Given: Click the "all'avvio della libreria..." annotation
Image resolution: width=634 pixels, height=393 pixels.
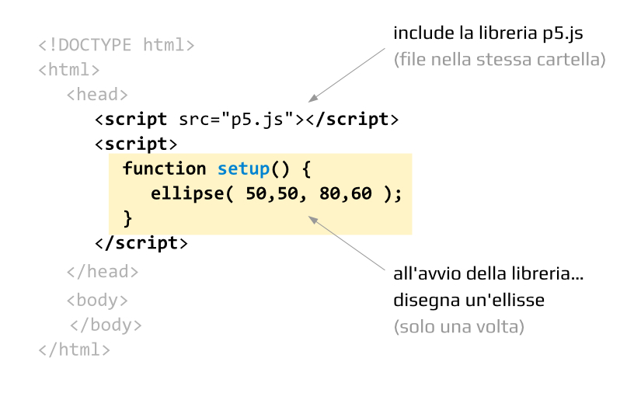Looking at the screenshot, I should pos(488,273).
